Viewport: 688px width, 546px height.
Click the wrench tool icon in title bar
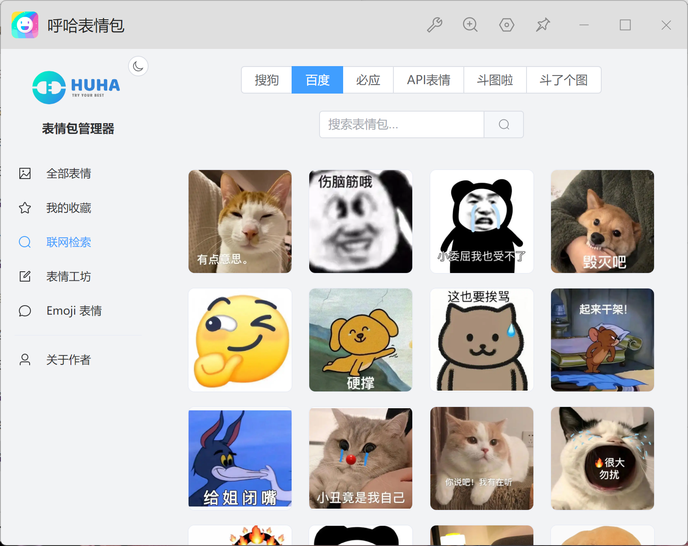click(435, 25)
